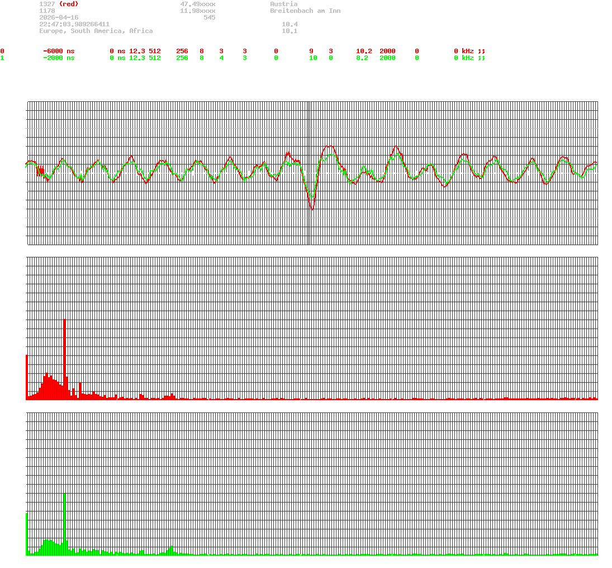Click the second antenna symbol on channel 0

coord(484,51)
